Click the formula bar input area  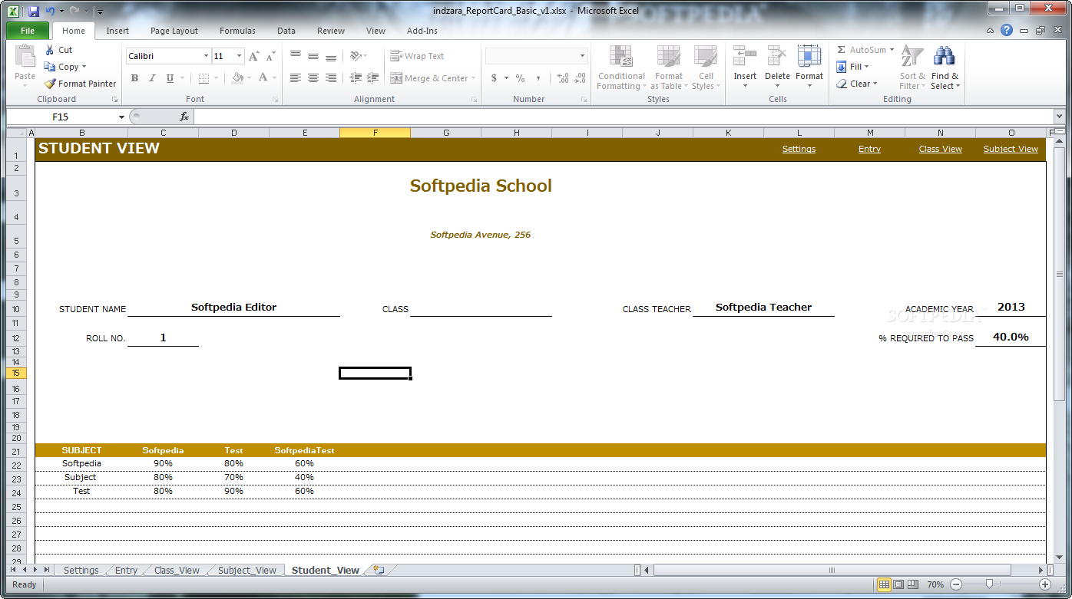[624, 117]
